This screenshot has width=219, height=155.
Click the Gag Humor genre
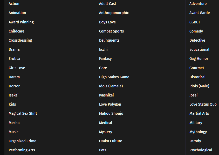tap(199, 59)
